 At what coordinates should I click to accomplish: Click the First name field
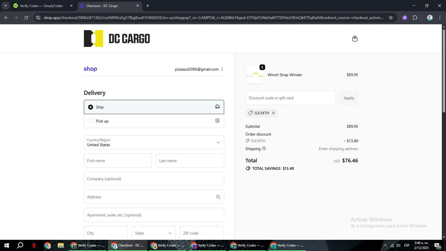coord(118,161)
